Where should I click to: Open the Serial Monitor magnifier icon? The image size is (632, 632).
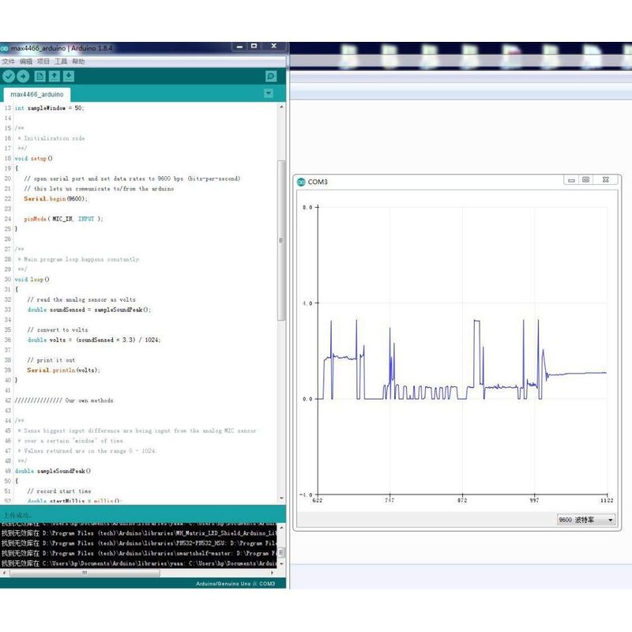click(x=271, y=77)
